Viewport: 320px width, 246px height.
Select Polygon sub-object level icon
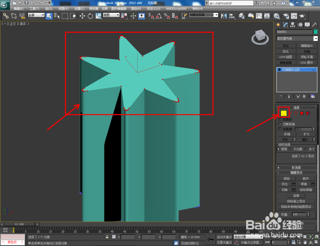pos(302,113)
